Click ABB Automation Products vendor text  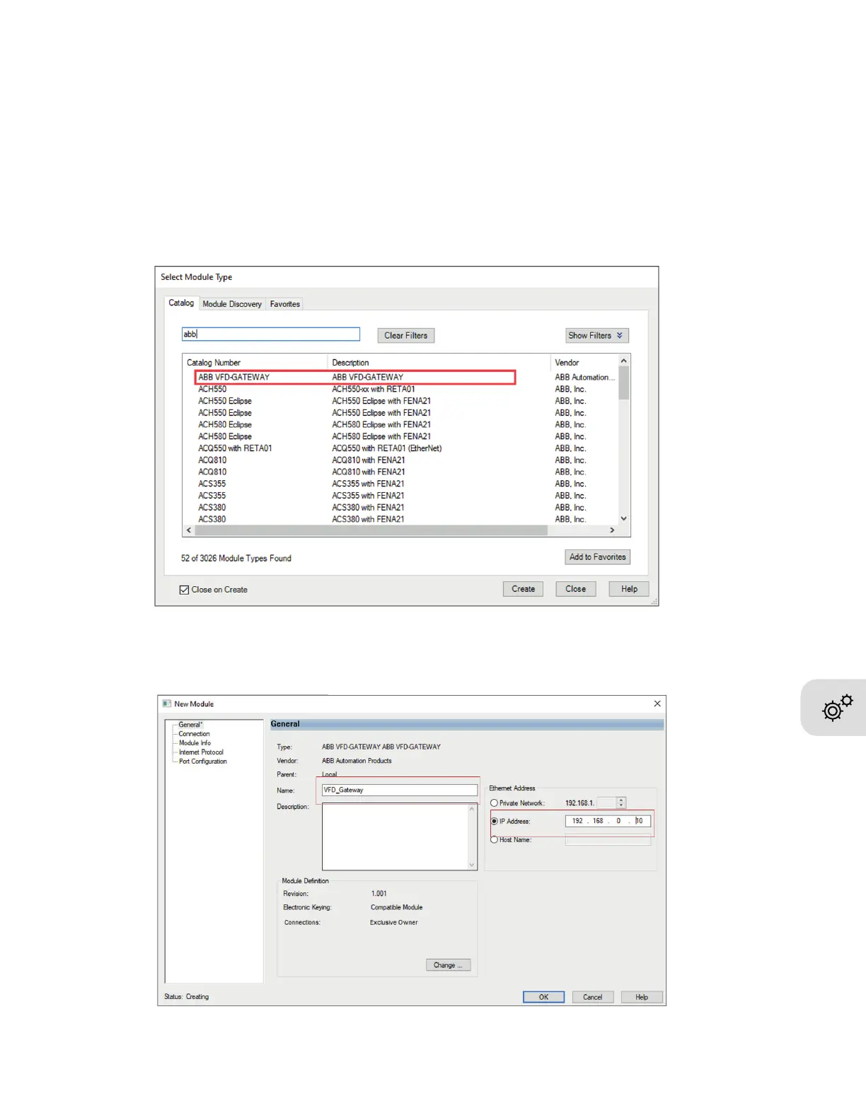357,761
